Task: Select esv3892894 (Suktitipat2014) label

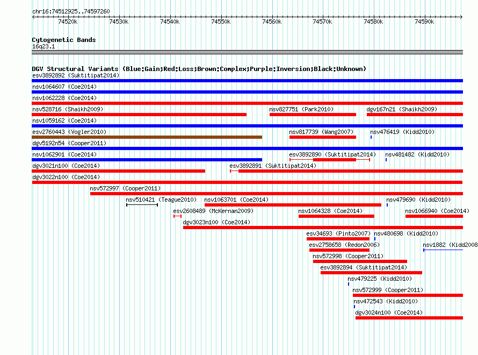Action: (x=364, y=267)
